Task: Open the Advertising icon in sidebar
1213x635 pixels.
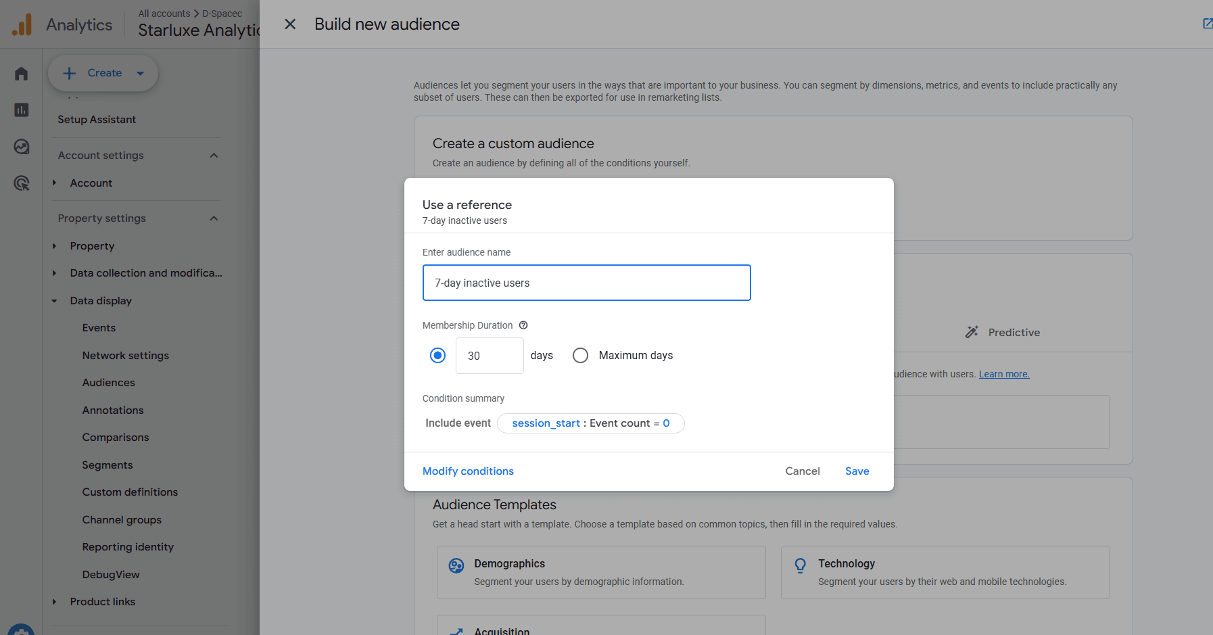Action: point(22,183)
